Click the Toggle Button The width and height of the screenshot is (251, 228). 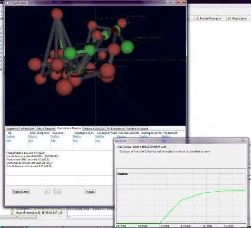(20, 192)
